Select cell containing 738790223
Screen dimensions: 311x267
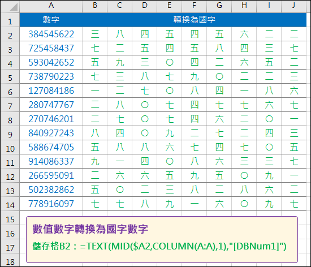point(51,76)
